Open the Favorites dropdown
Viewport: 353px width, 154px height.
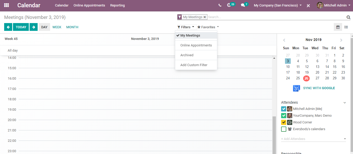(208, 27)
